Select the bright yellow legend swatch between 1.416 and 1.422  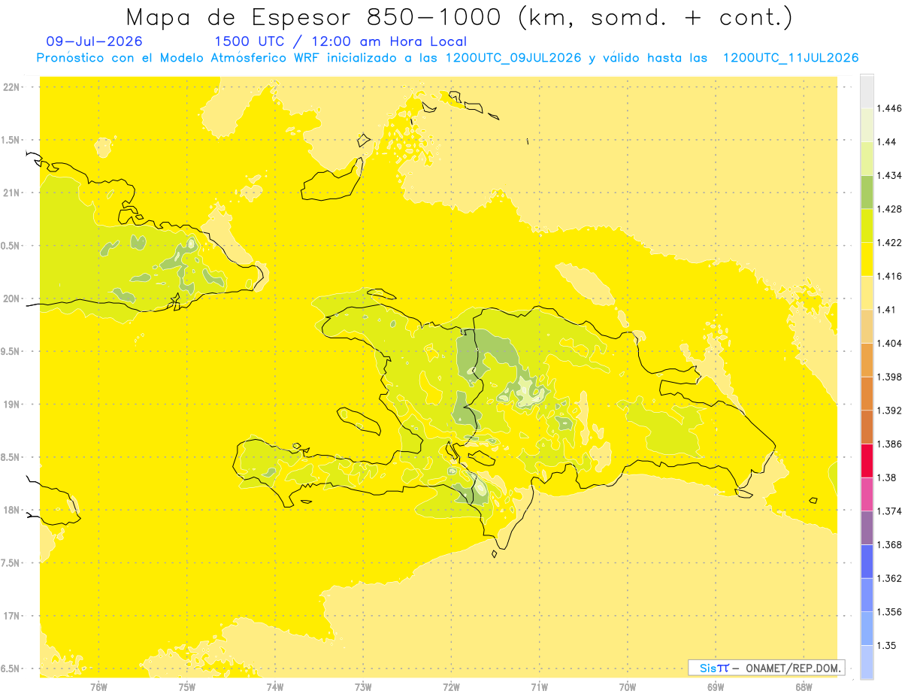coord(867,259)
